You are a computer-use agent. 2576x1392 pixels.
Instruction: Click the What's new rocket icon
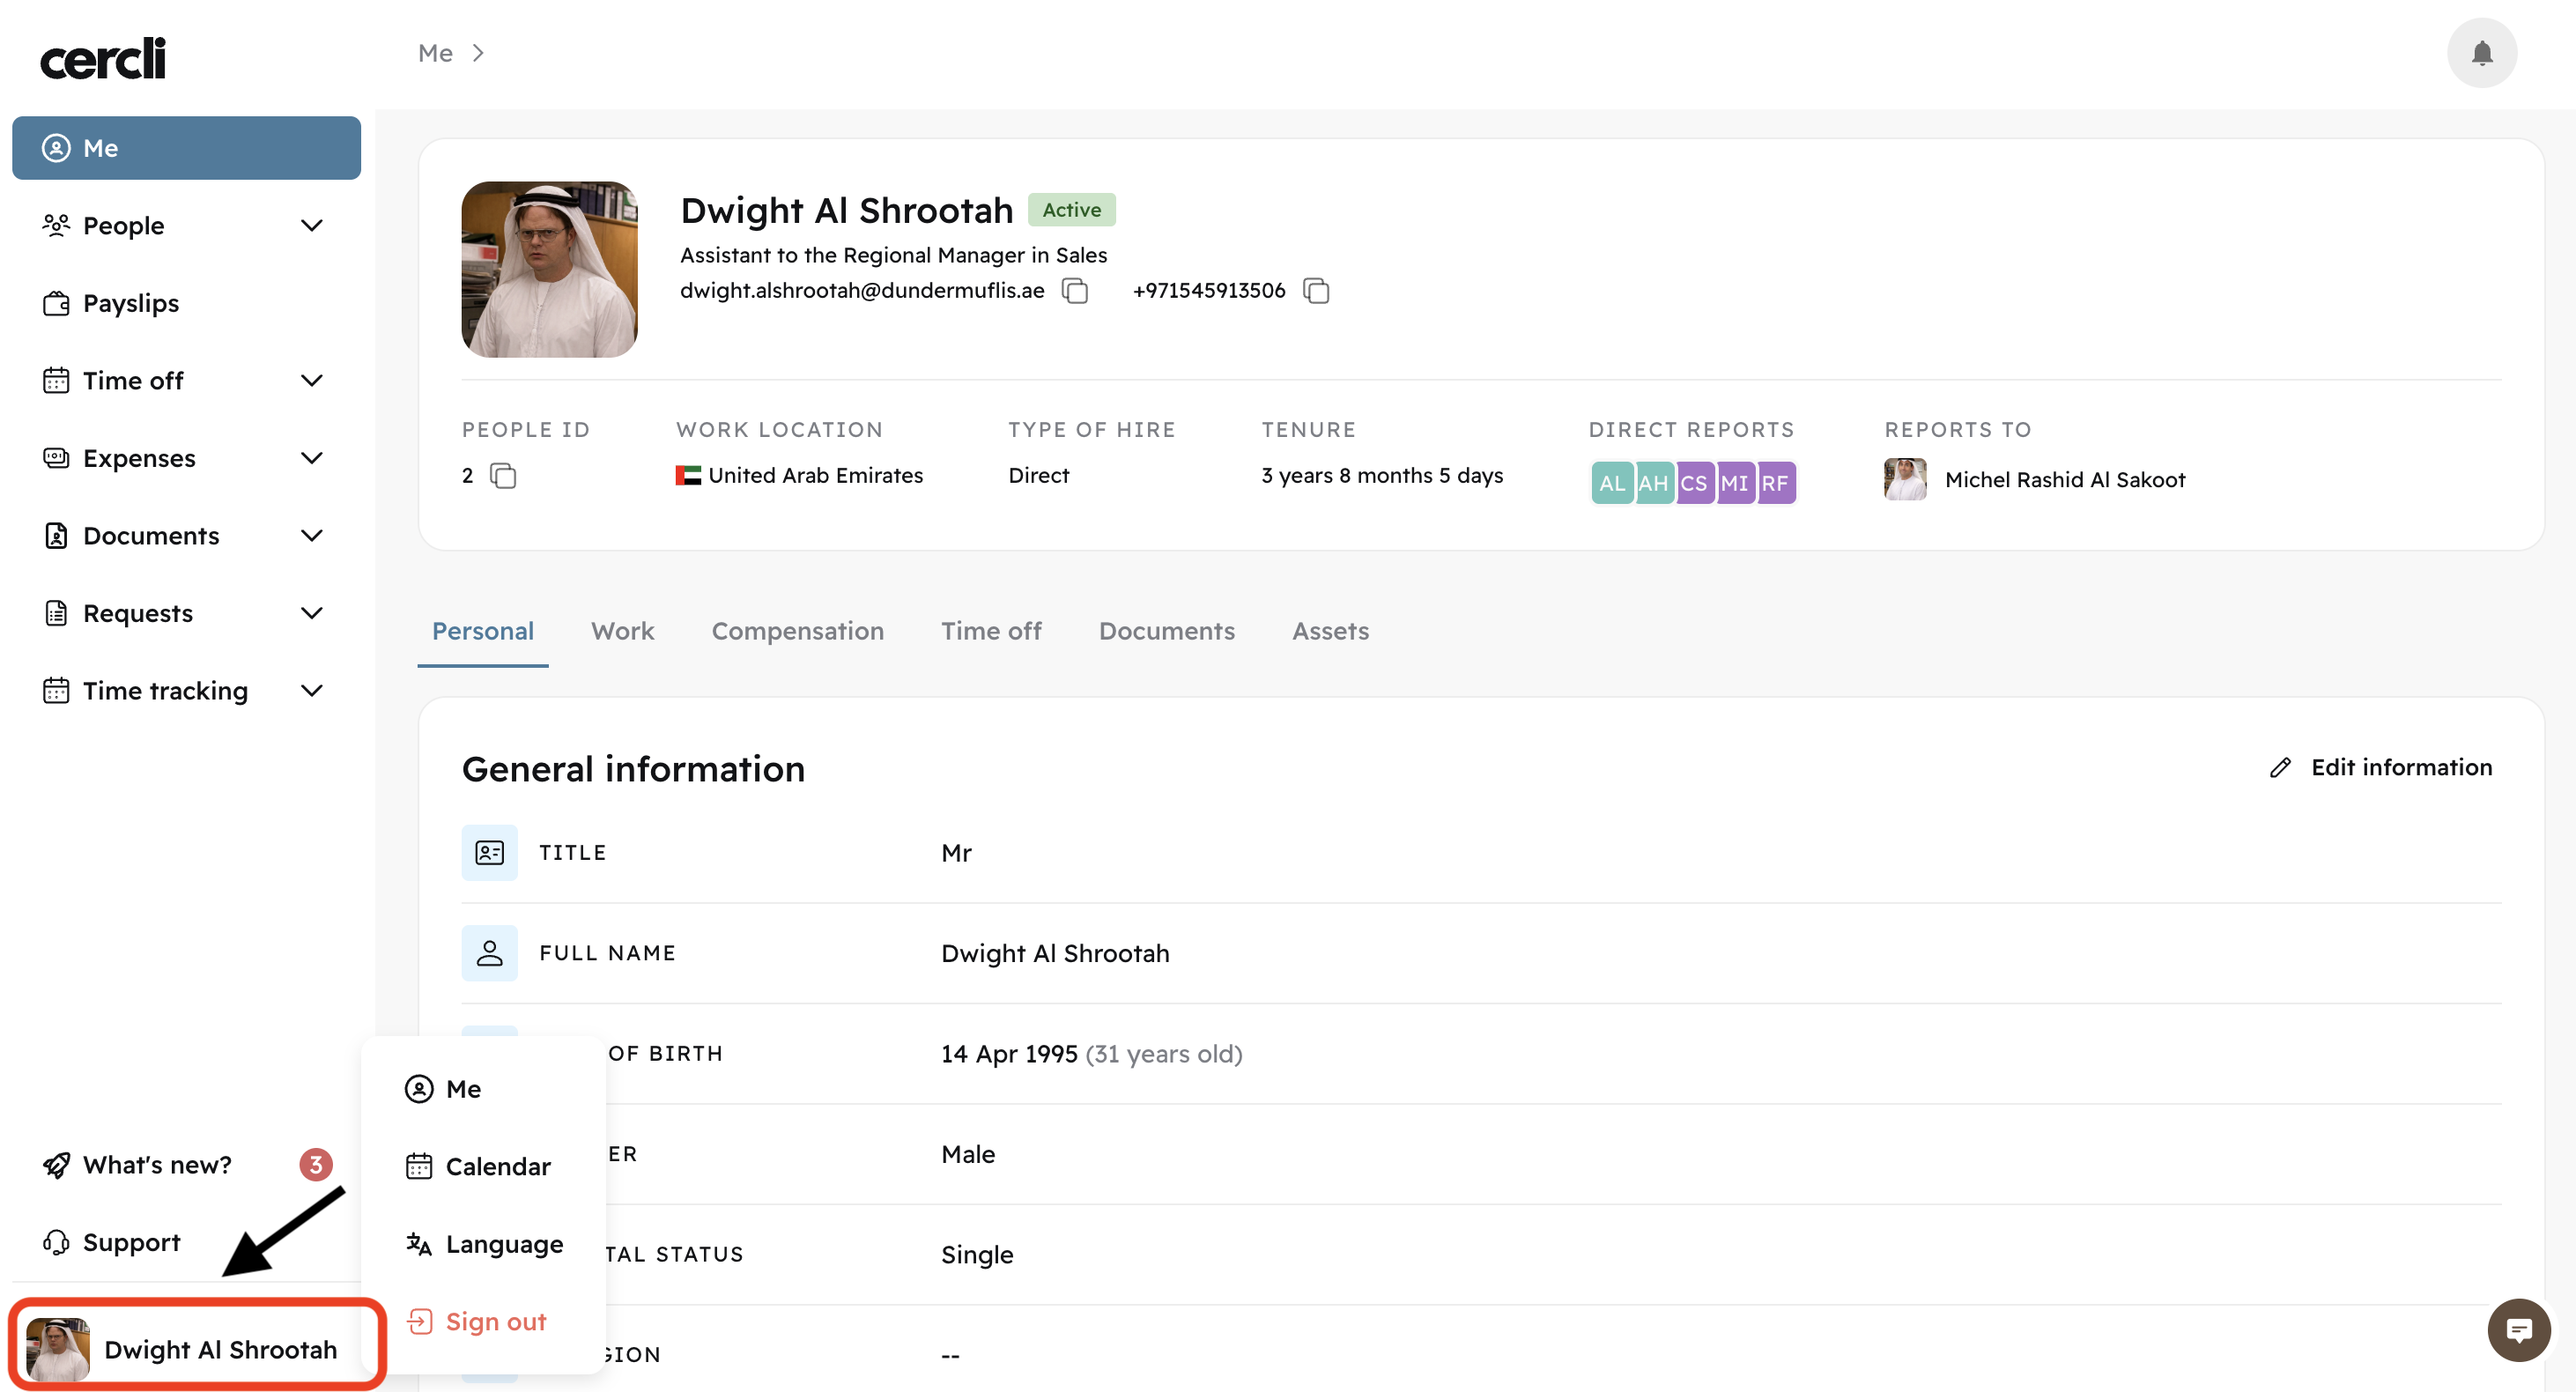[x=56, y=1165]
